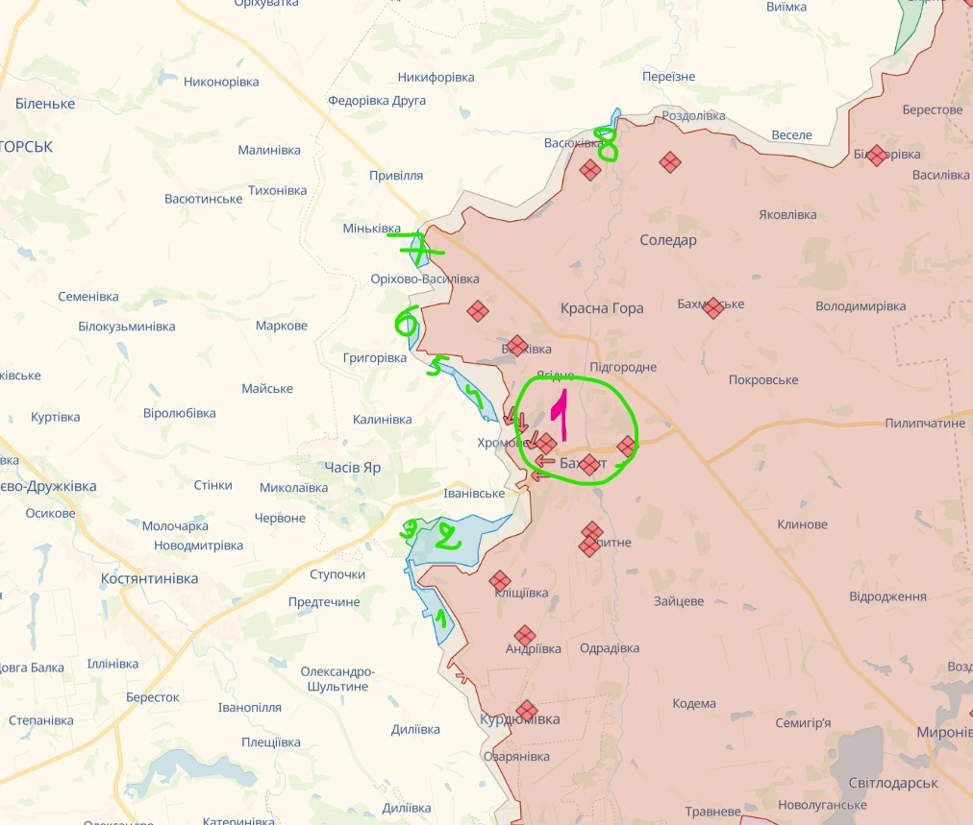This screenshot has height=825, width=973.
Task: Click the Новолуганське label
Action: pyautogui.click(x=822, y=805)
